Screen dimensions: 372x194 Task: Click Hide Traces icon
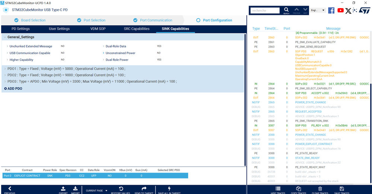278,188
